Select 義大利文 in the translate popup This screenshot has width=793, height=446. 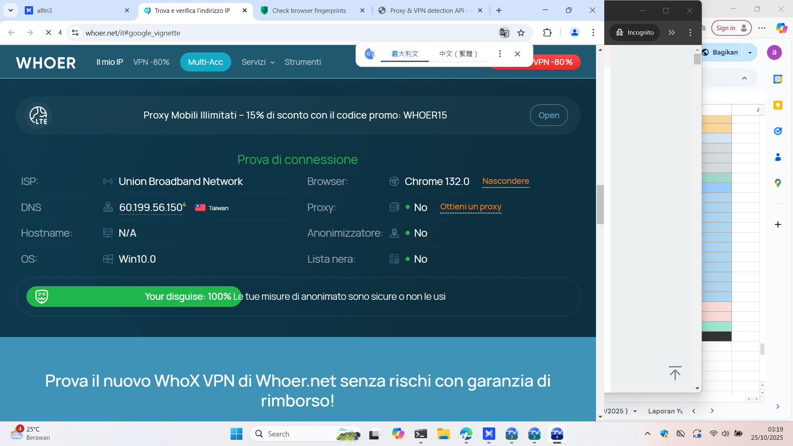point(405,54)
